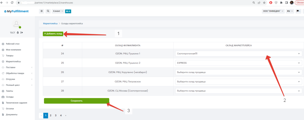Toggle the hamburger sidebar menu button

[x=42, y=11]
